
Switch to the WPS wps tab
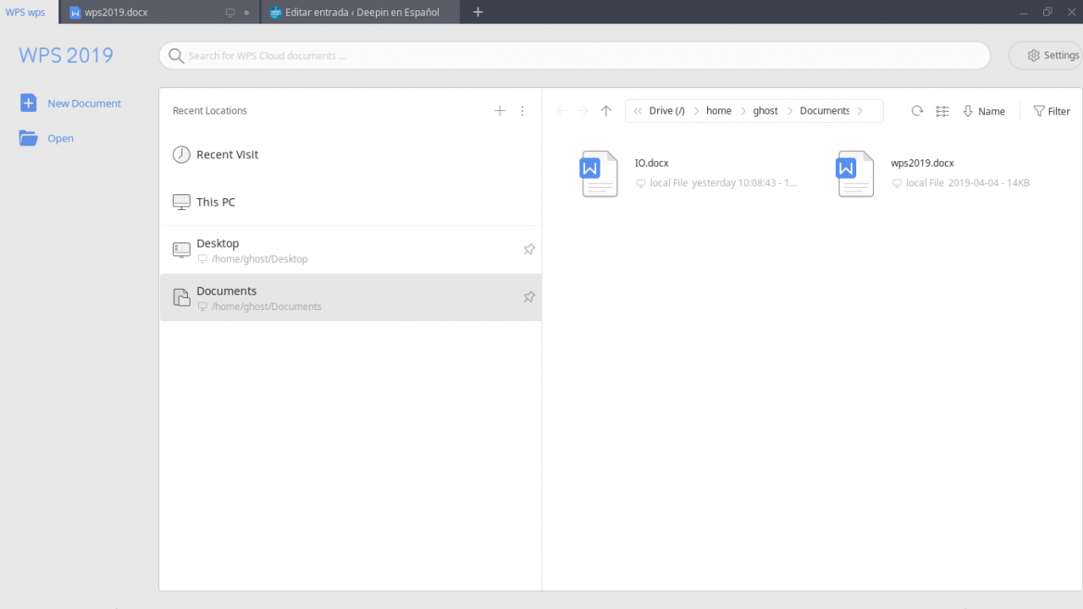(26, 12)
